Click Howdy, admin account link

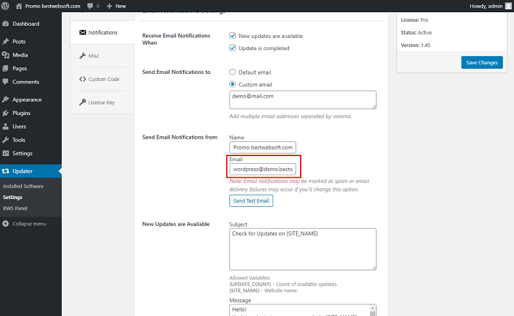click(x=486, y=6)
